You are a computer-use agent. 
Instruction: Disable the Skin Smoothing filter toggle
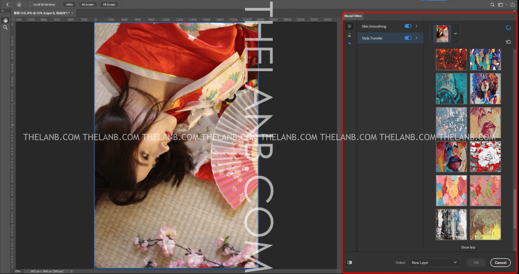tap(408, 26)
